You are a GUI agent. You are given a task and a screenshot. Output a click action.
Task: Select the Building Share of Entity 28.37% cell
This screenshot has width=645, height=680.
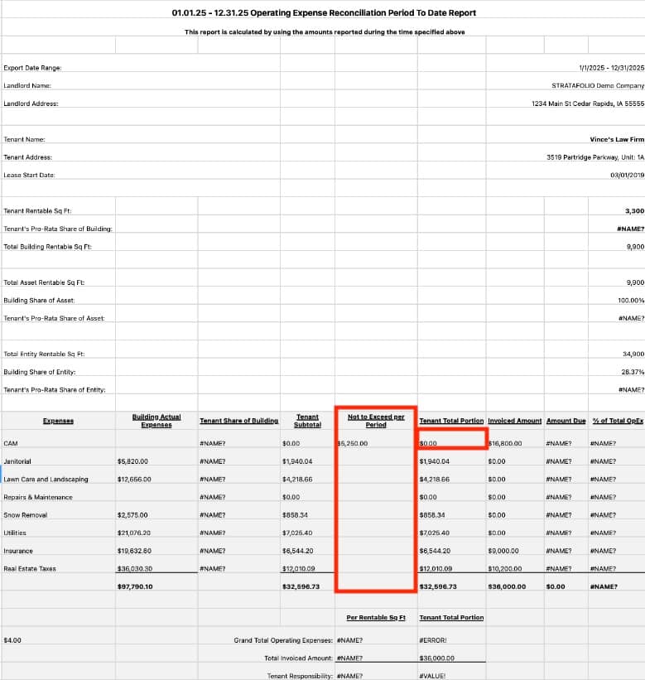click(631, 372)
